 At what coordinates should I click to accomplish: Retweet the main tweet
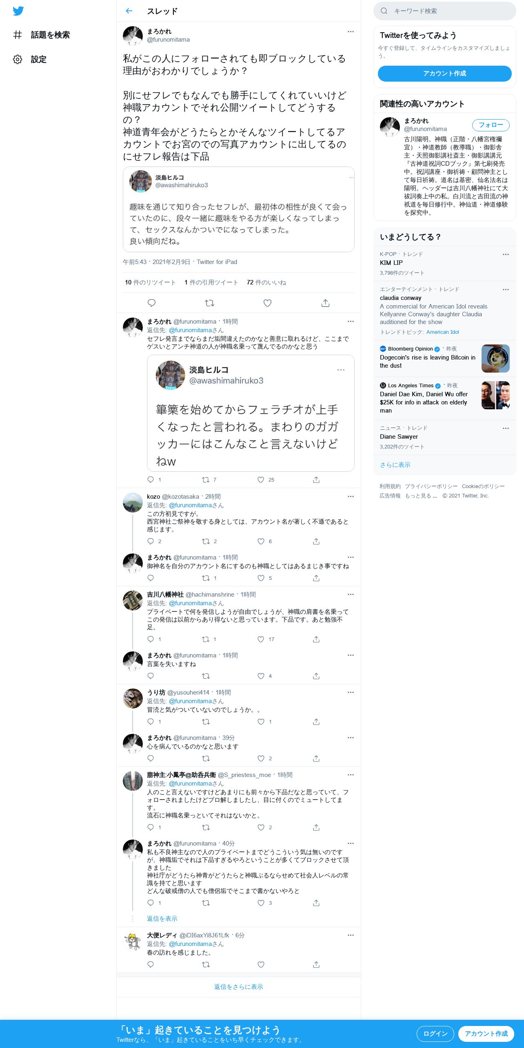click(209, 303)
